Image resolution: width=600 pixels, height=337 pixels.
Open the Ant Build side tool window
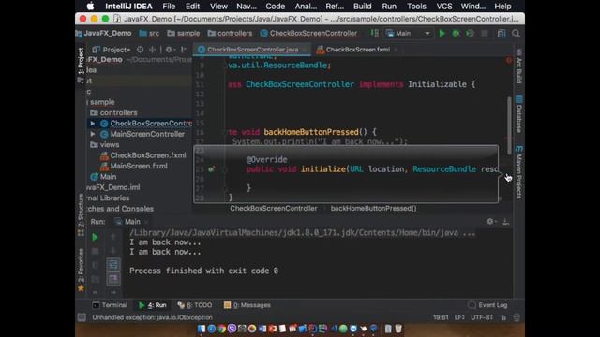518,66
